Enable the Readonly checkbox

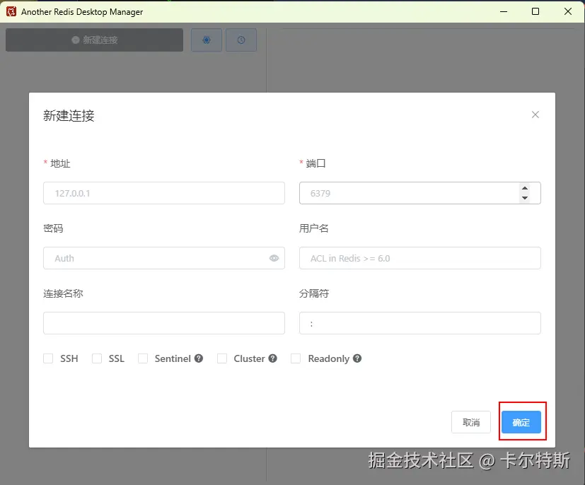coord(296,358)
